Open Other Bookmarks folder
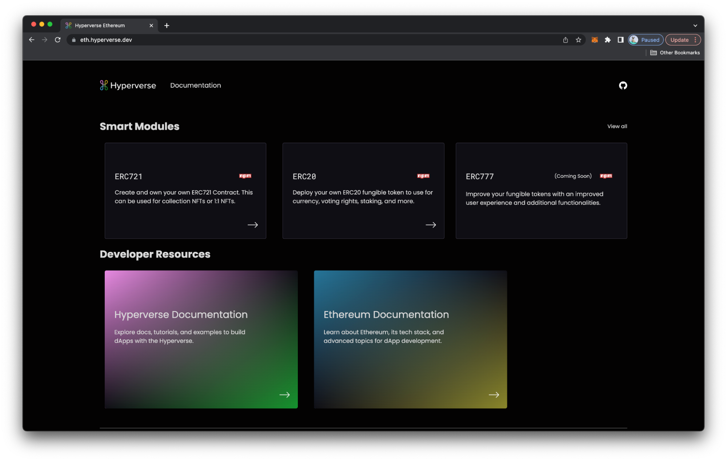 (675, 53)
